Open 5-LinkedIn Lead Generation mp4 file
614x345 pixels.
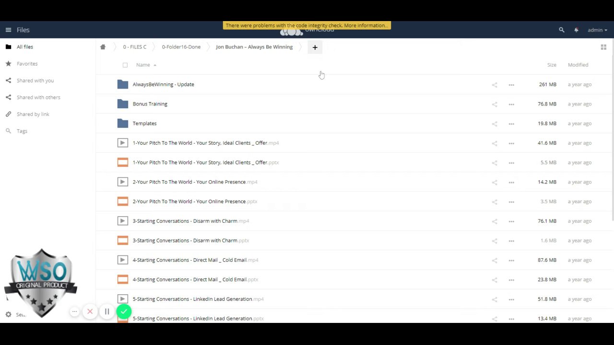[x=198, y=299]
